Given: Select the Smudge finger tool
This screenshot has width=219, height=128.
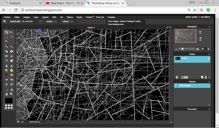Looking at the screenshot, I should click(7, 70).
